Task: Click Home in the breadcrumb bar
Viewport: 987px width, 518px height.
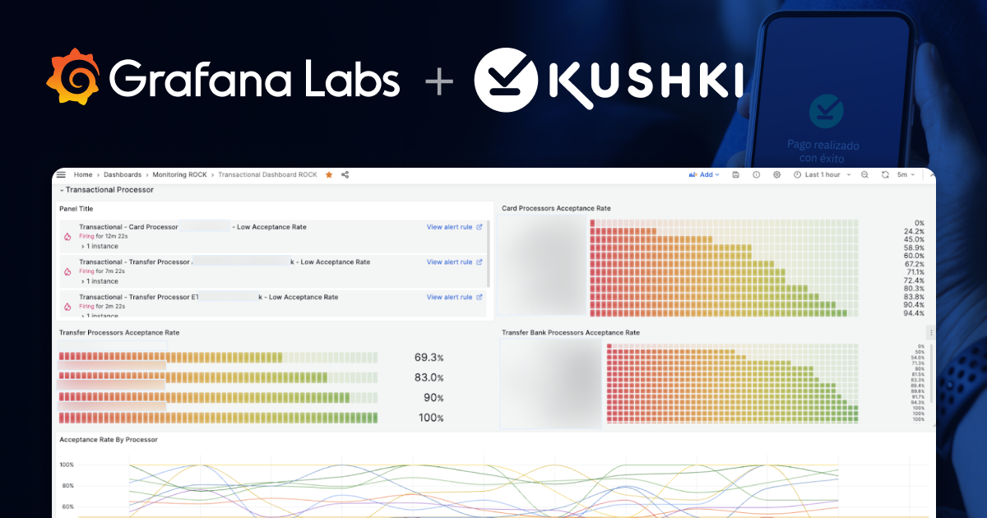Action: [x=82, y=174]
